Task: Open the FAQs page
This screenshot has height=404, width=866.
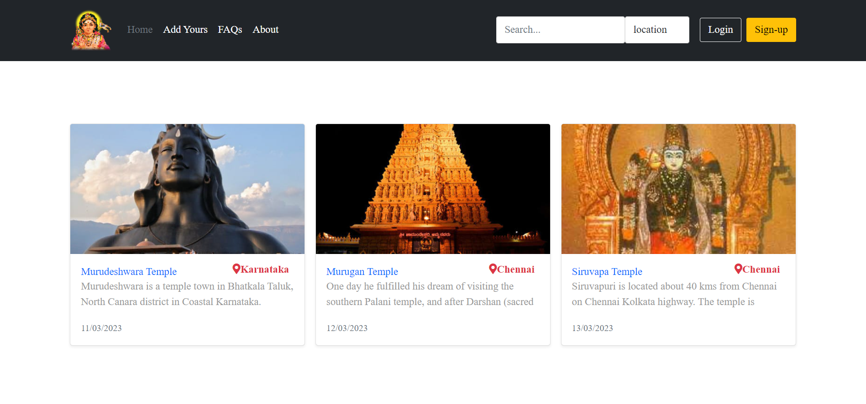Action: (230, 30)
